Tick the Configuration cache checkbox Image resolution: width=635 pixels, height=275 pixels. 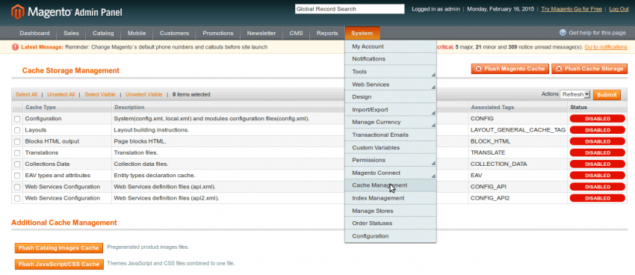[17, 119]
